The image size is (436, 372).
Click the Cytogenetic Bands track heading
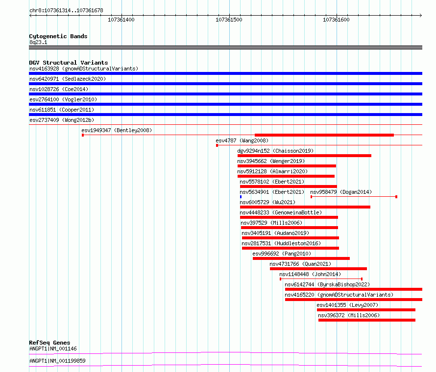(58, 36)
